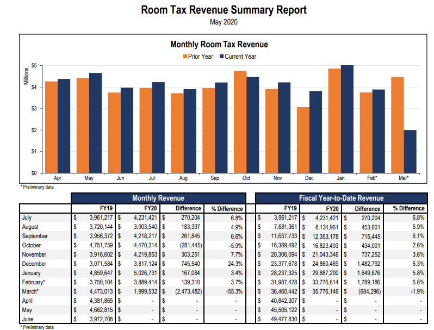The width and height of the screenshot is (434, 330).
Task: Click the navy current year bar for May
Action: pos(96,123)
